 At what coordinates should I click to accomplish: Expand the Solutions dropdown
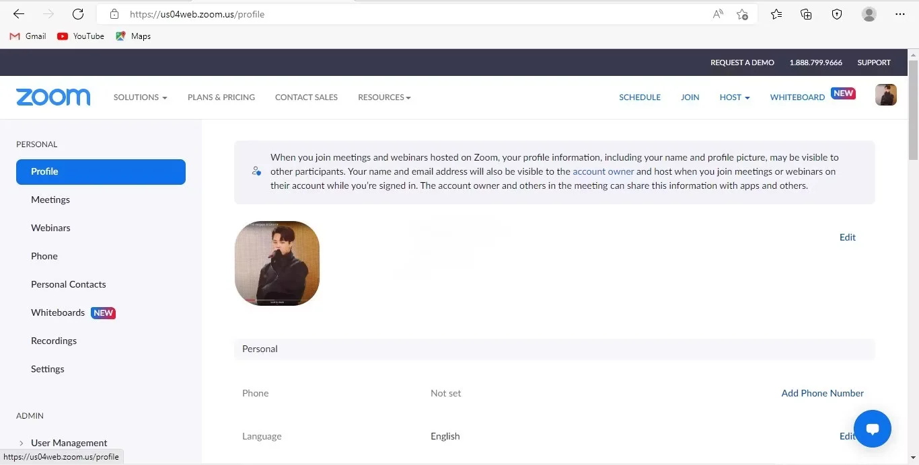(140, 97)
